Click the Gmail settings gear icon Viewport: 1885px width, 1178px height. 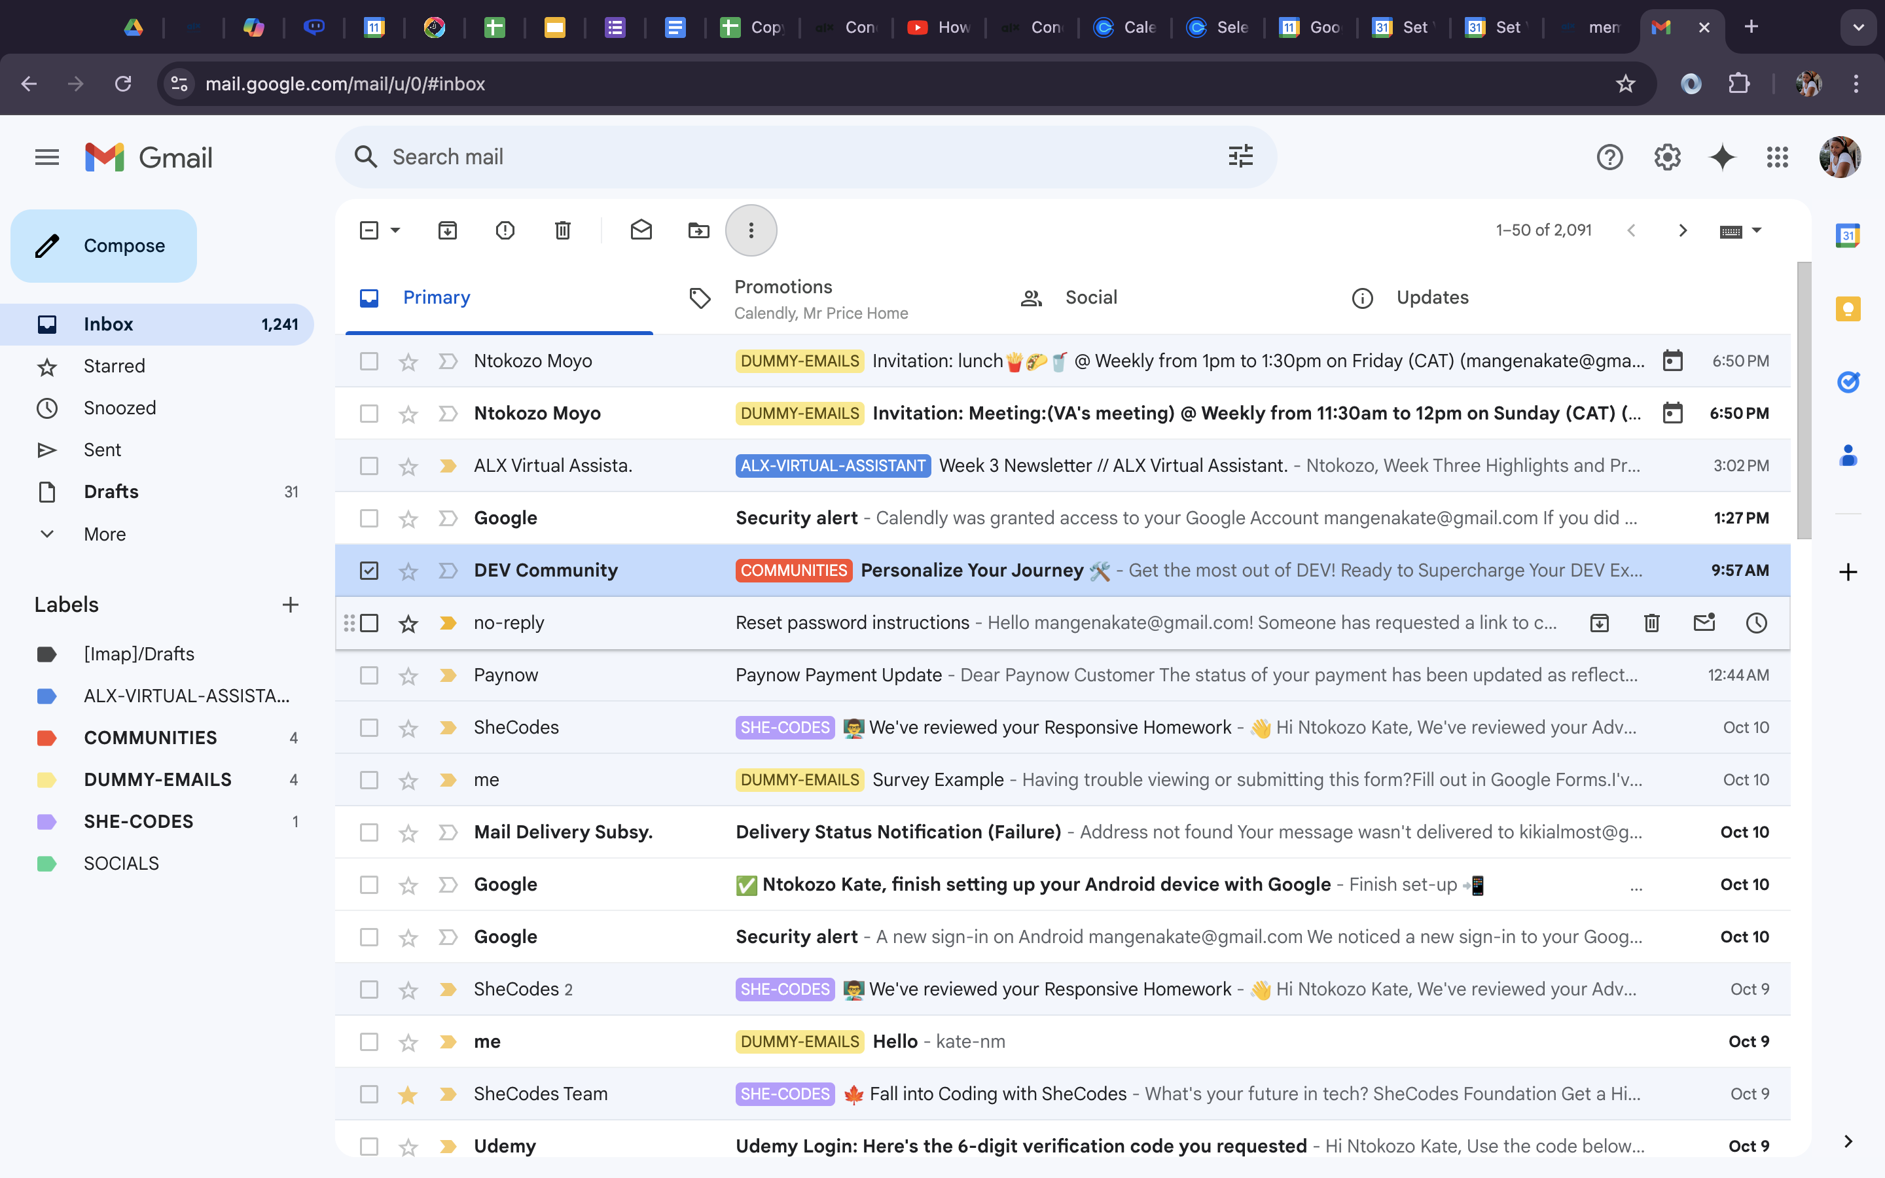[1666, 156]
